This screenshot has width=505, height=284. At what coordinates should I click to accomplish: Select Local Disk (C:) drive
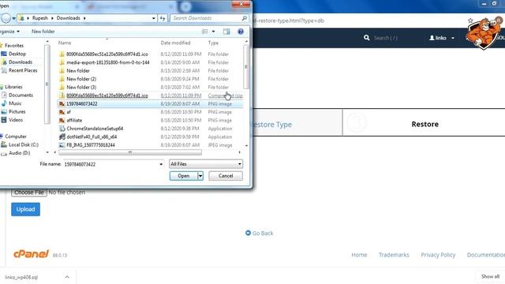pos(23,144)
